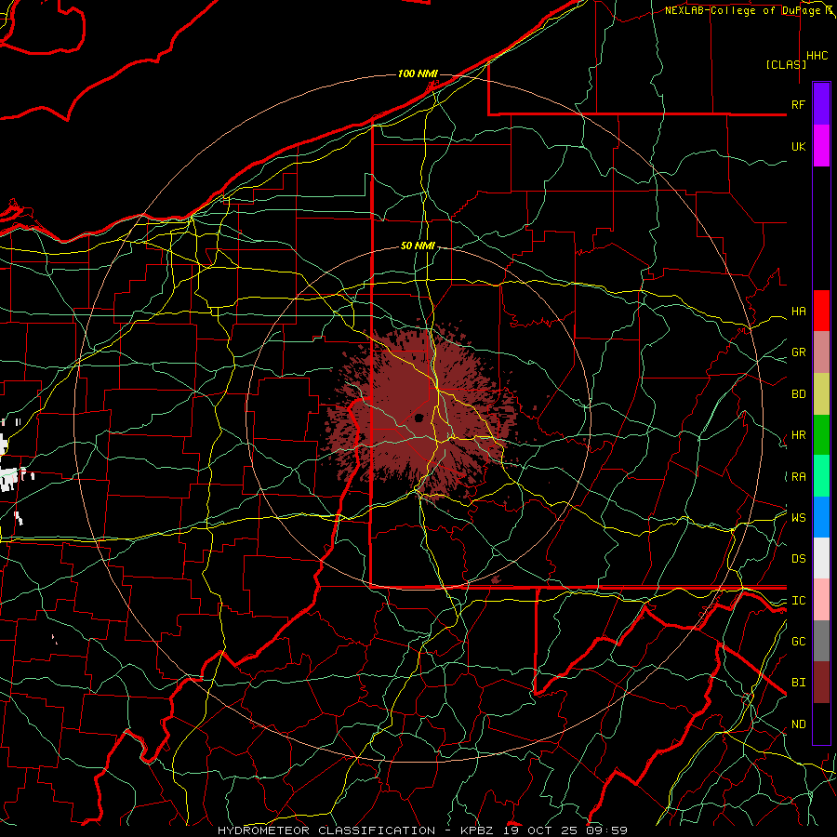Click the IC legend label
The width and height of the screenshot is (837, 837).
tap(798, 601)
